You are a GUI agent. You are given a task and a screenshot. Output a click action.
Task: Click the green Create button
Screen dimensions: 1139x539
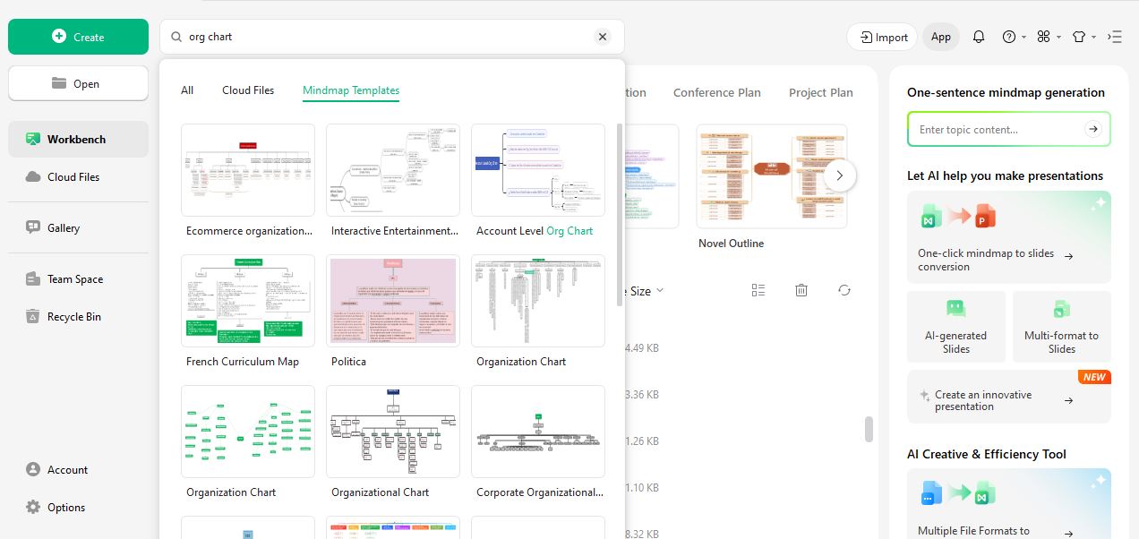[78, 37]
